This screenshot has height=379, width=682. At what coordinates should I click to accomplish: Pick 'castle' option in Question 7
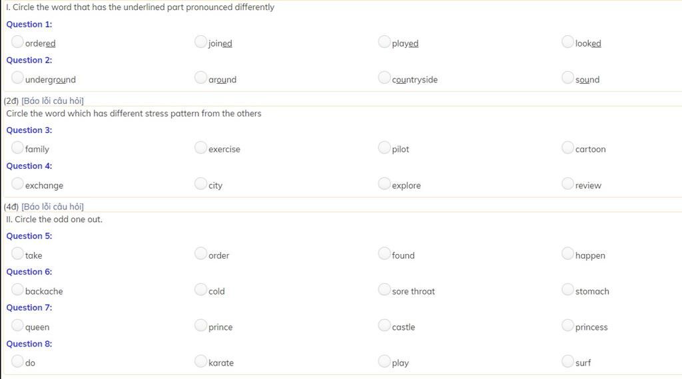pos(384,325)
